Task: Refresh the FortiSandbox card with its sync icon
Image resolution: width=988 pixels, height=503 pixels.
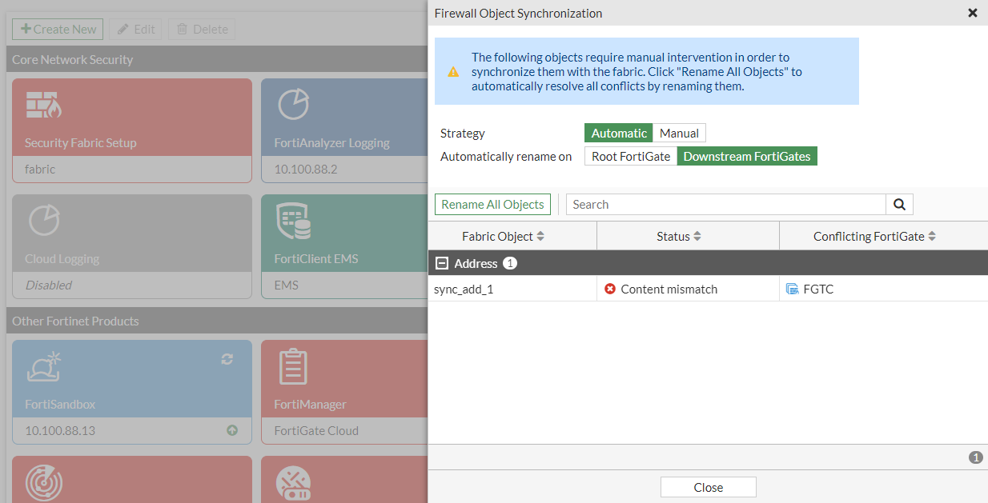Action: (x=227, y=359)
